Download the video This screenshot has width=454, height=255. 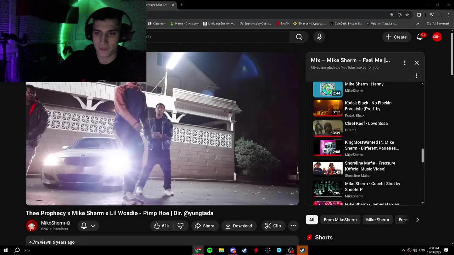tap(239, 226)
